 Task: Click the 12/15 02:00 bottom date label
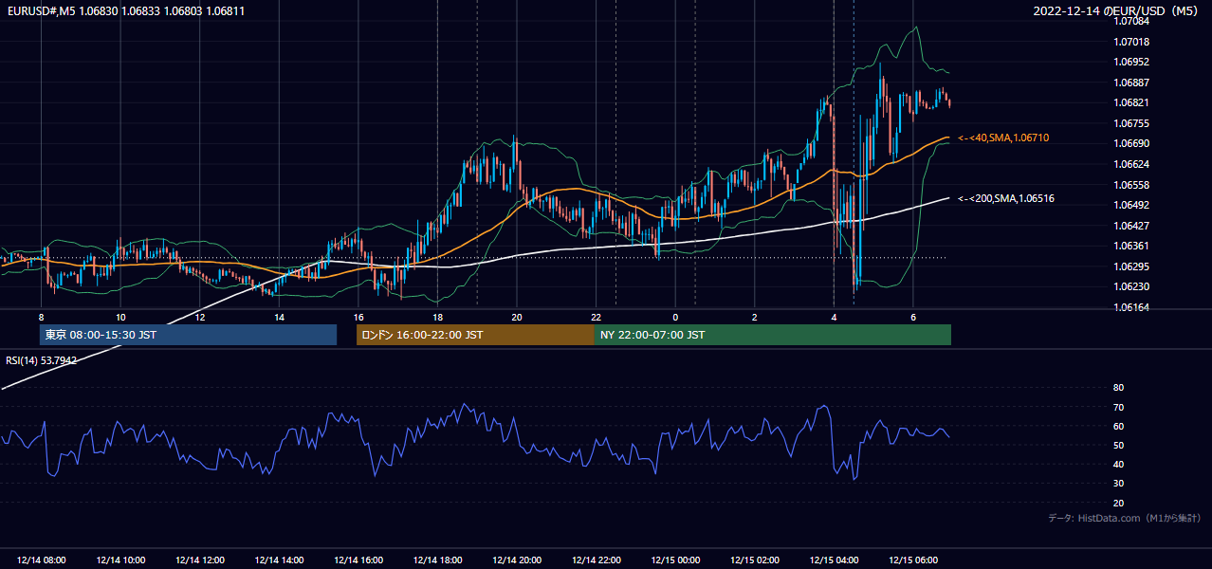pos(755,560)
